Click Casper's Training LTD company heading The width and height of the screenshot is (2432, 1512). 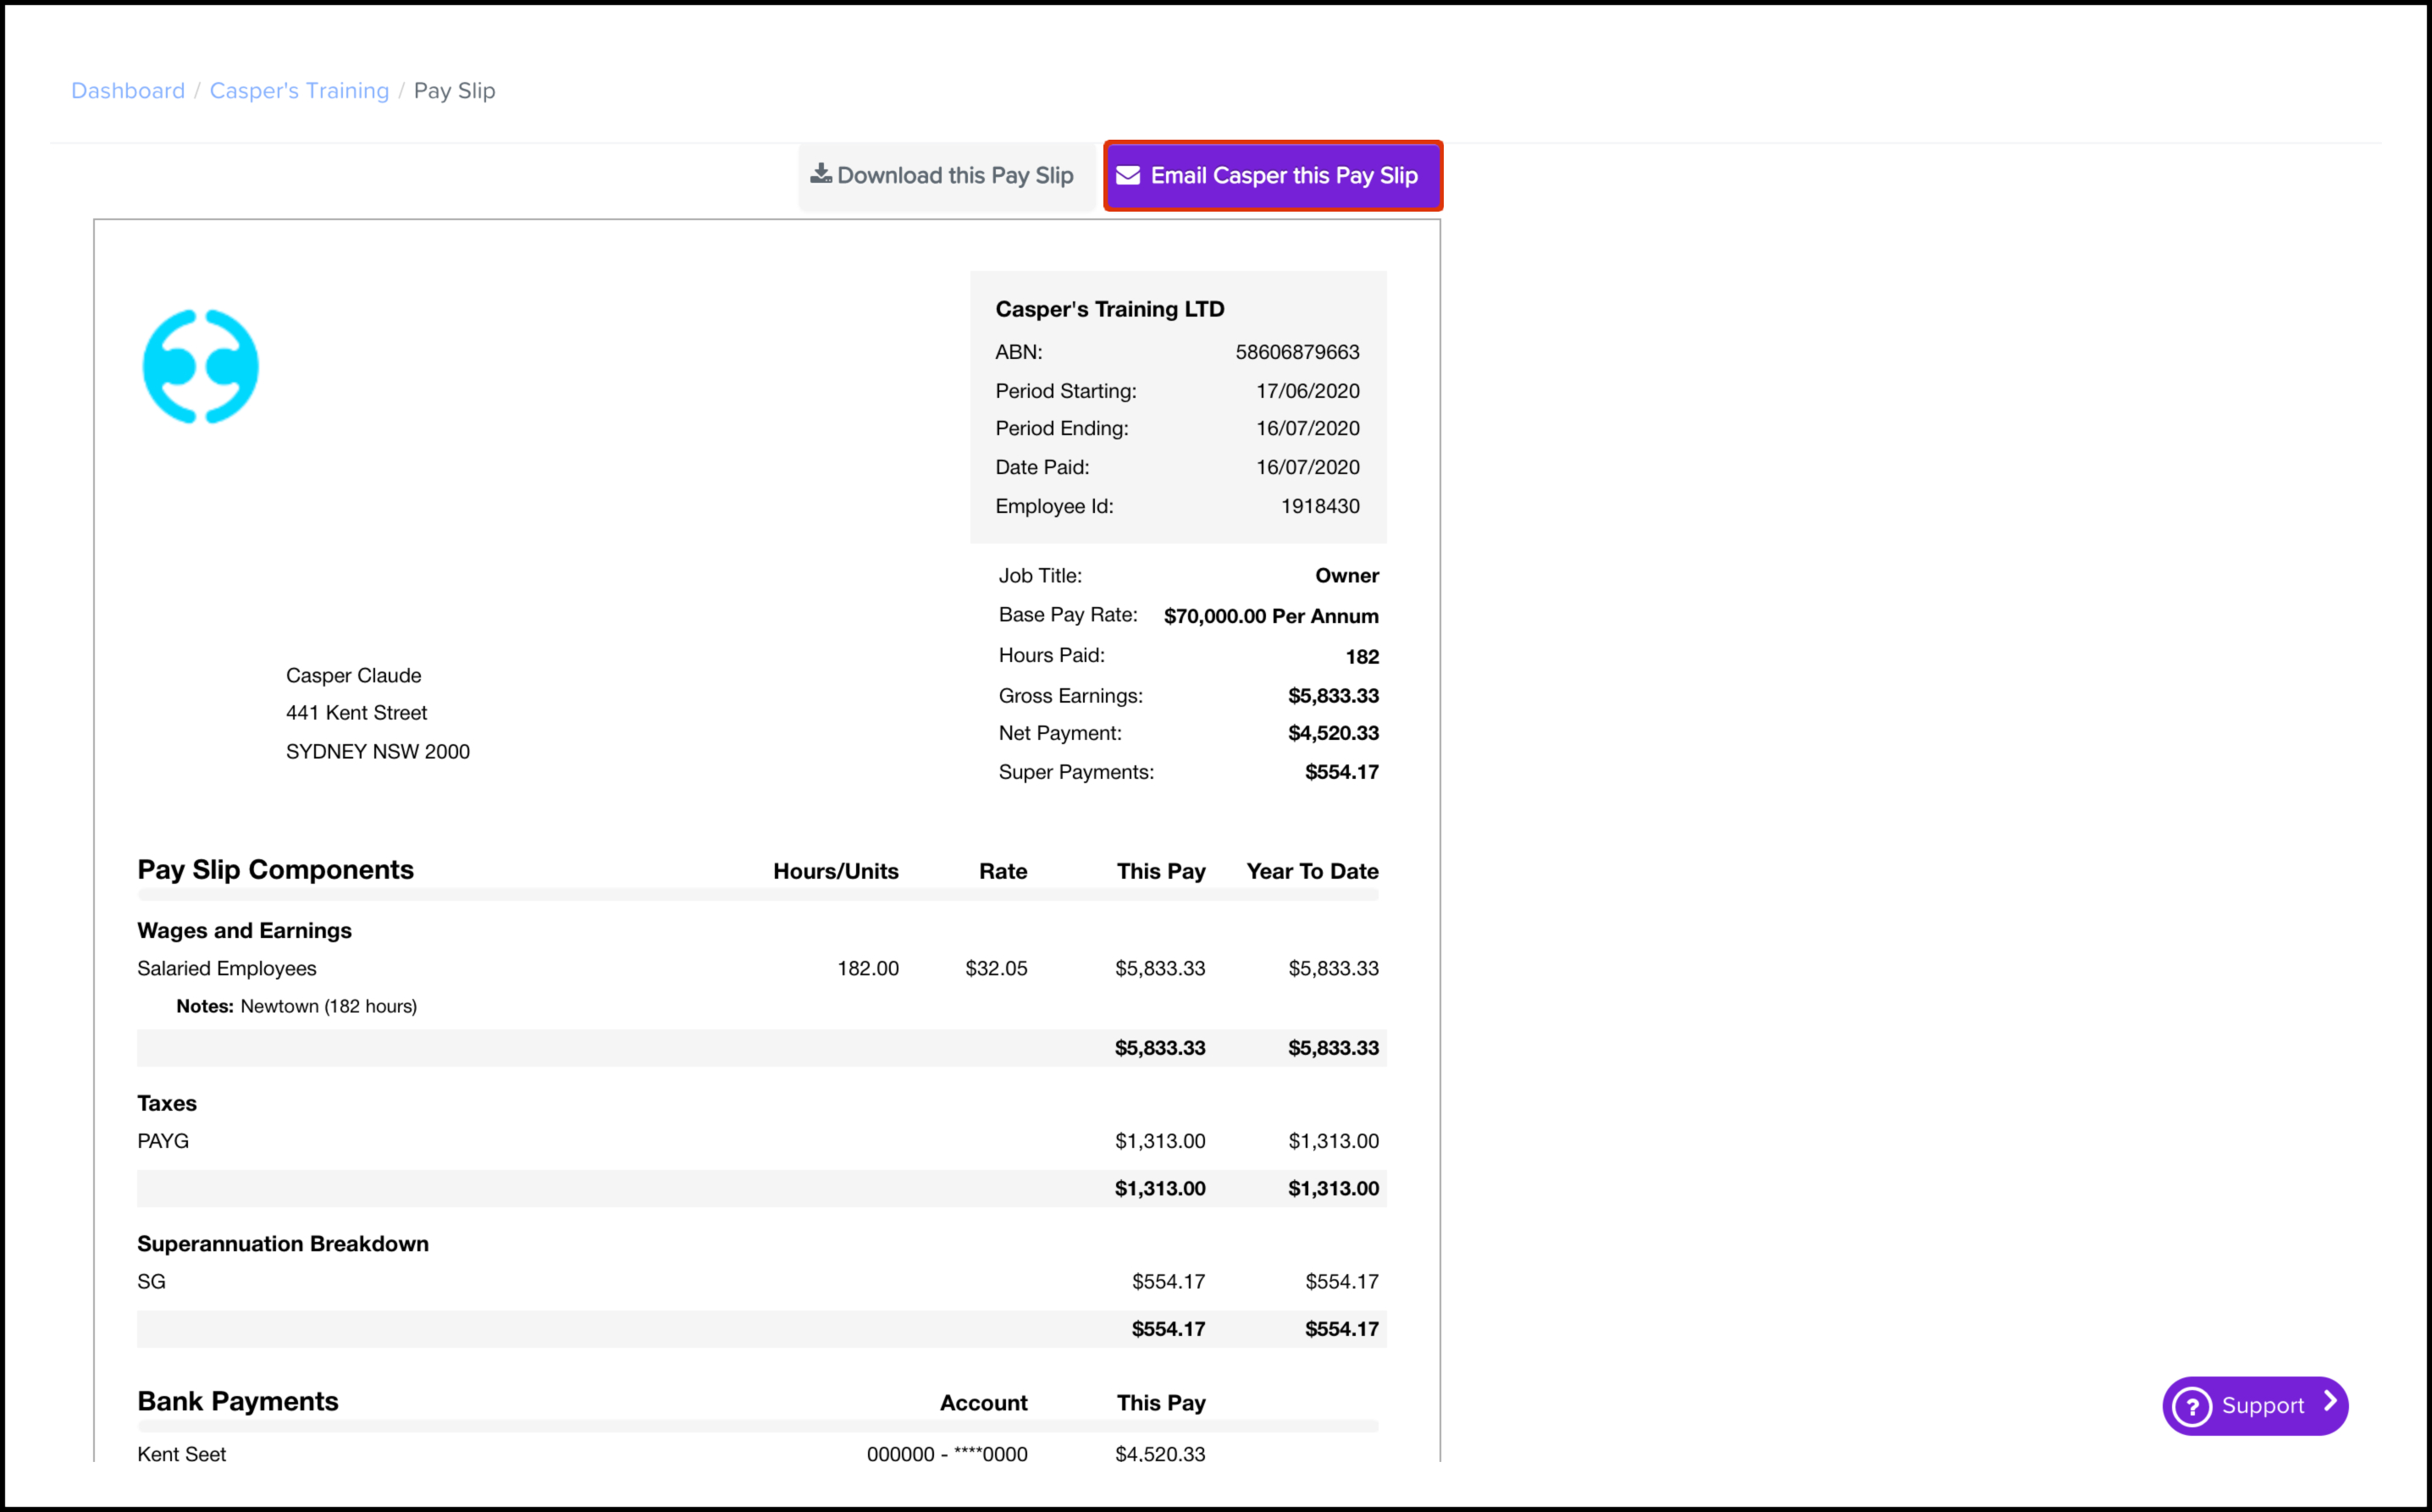(x=1109, y=309)
